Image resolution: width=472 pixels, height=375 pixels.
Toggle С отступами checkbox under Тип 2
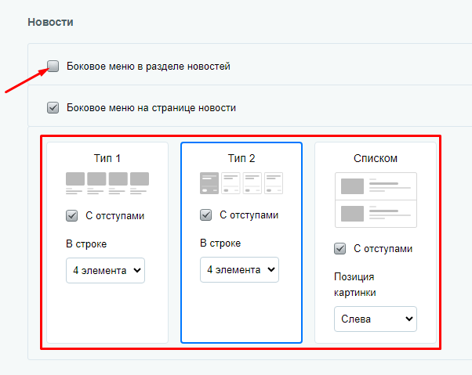[x=206, y=215]
